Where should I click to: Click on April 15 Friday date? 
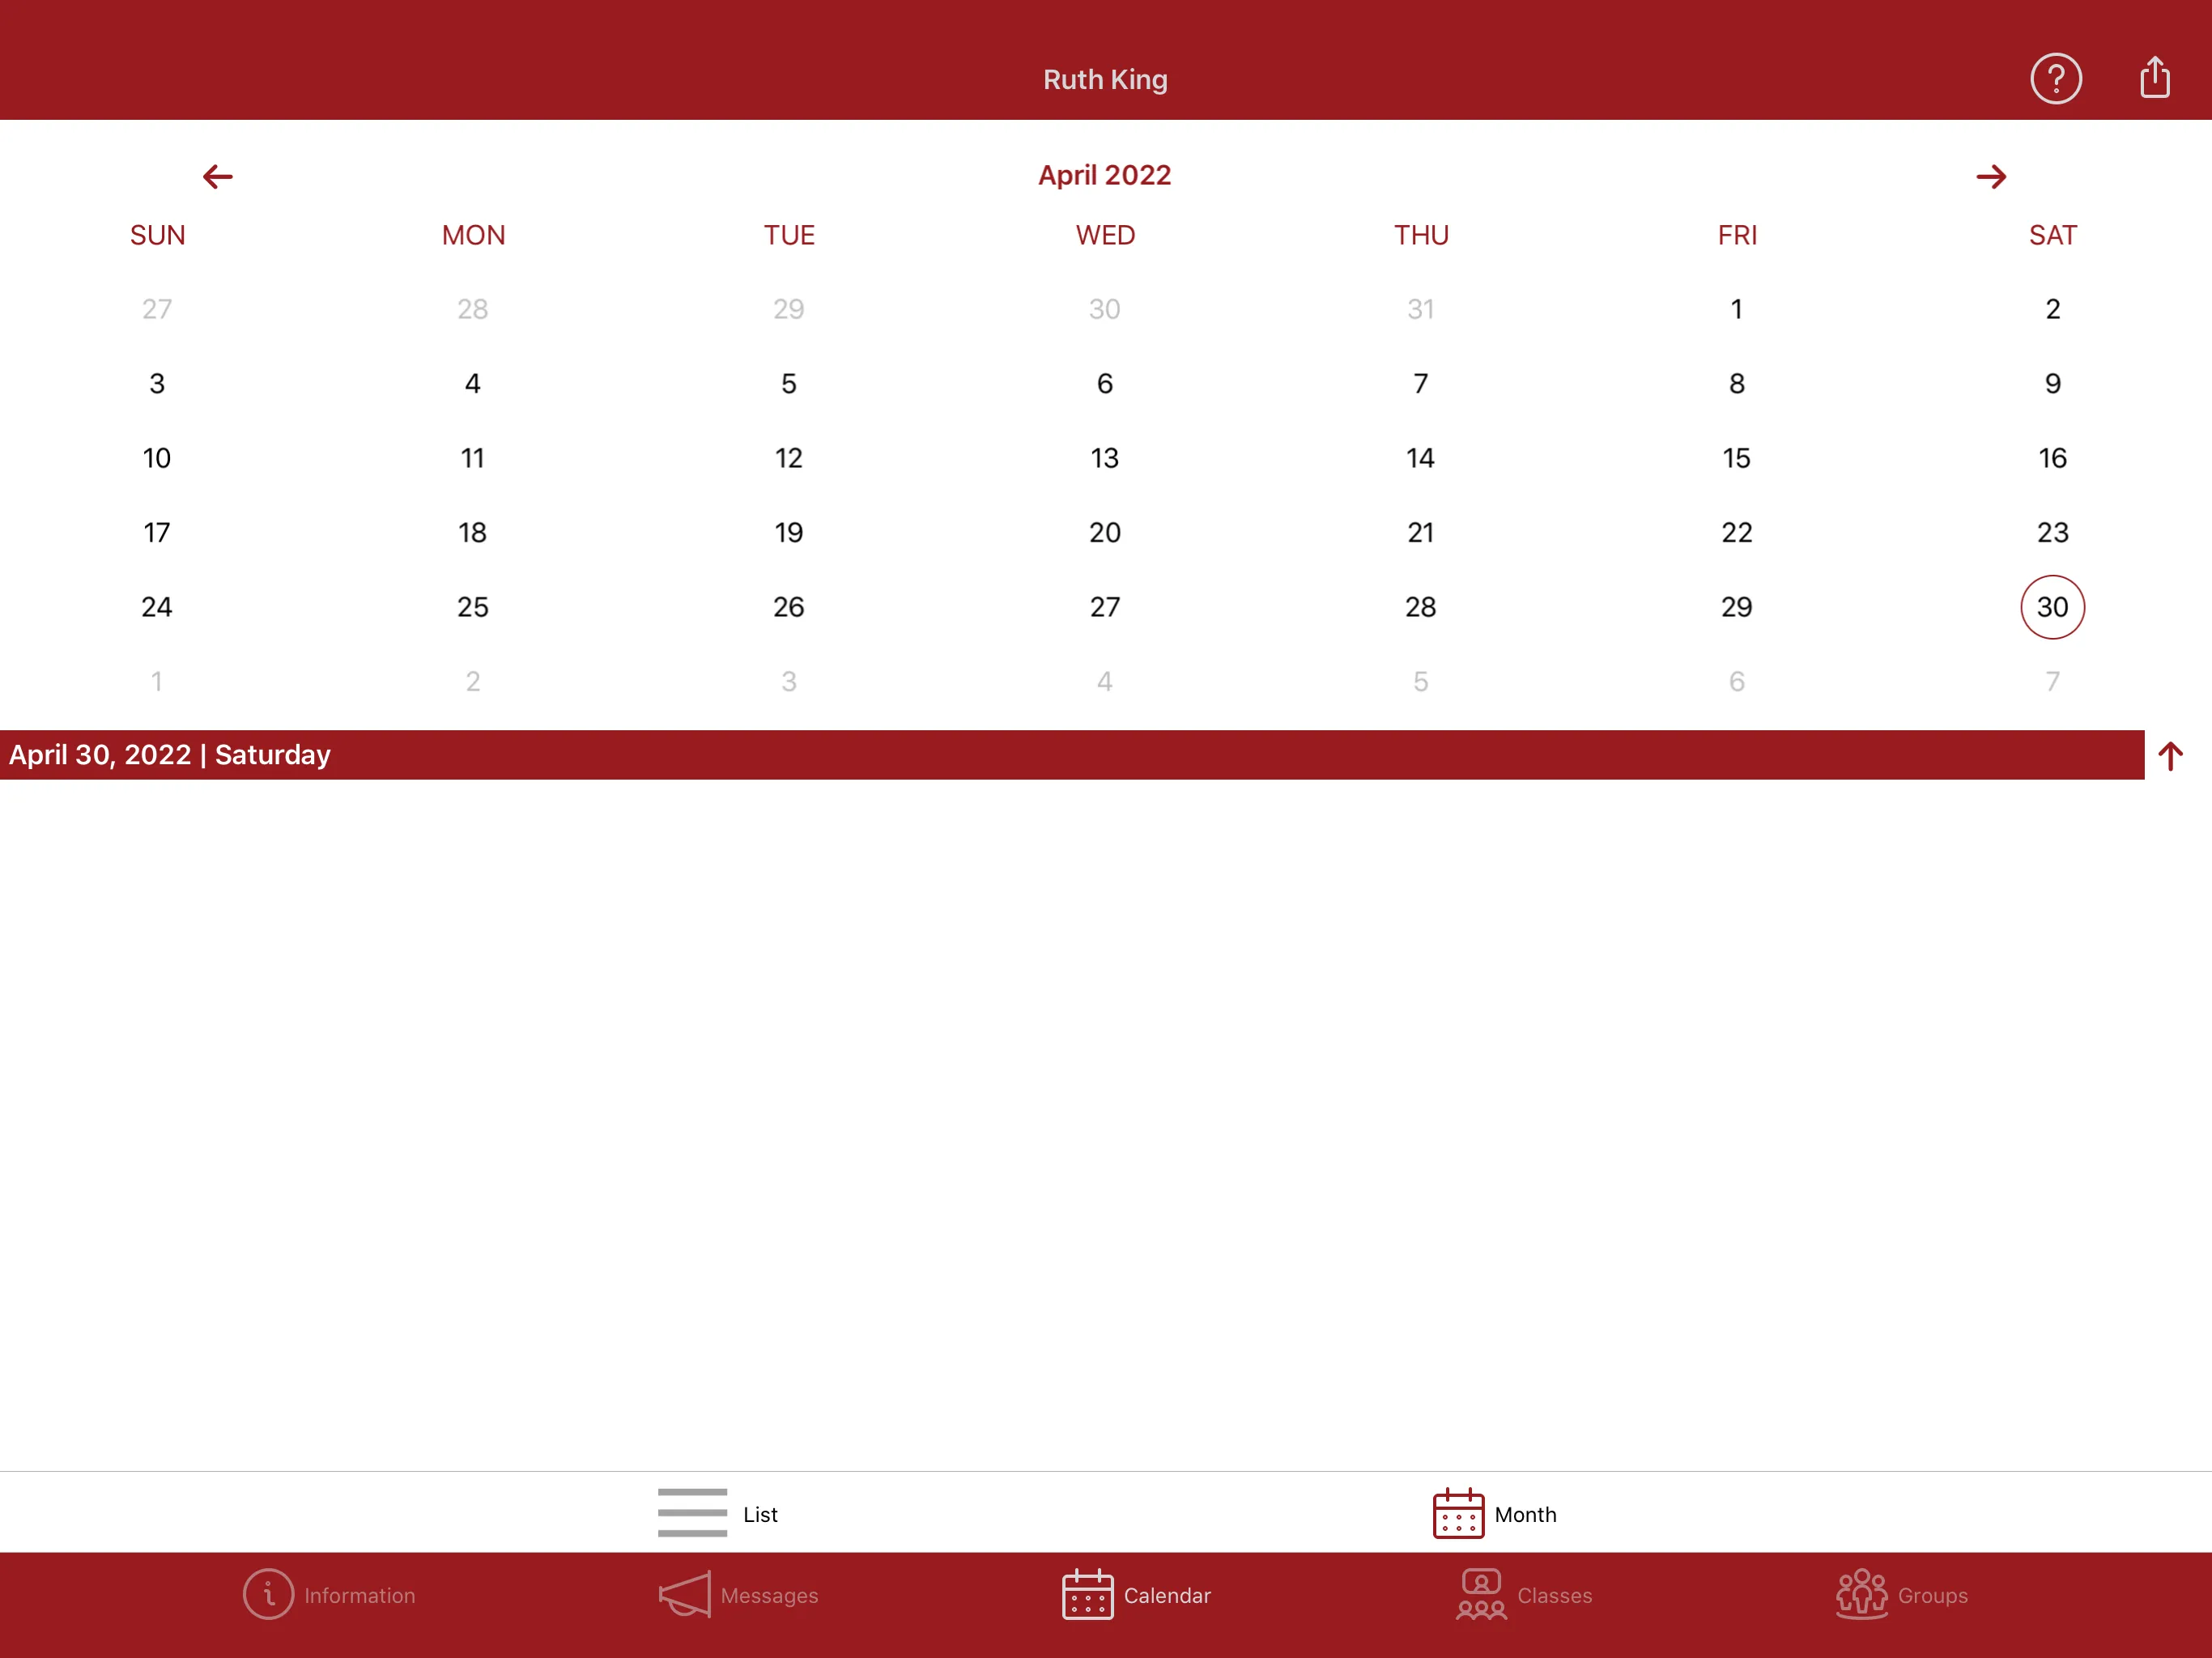(x=1737, y=458)
